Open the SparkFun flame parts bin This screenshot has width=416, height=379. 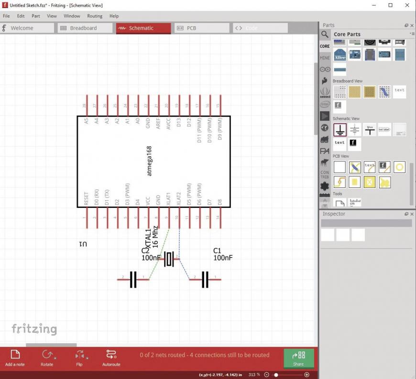point(325,81)
